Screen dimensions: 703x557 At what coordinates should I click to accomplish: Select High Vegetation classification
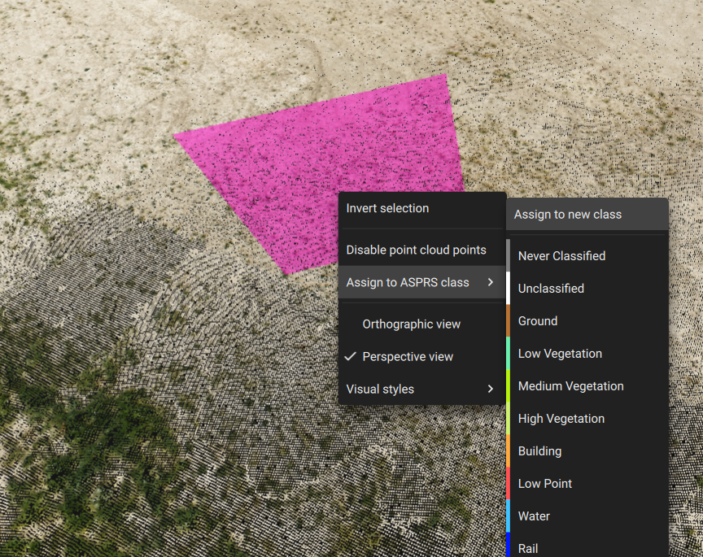(561, 419)
